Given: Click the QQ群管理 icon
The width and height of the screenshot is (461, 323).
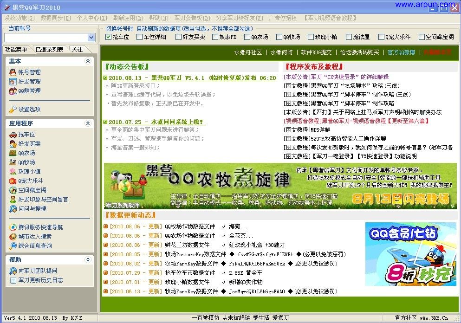Looking at the screenshot, I should (13, 91).
